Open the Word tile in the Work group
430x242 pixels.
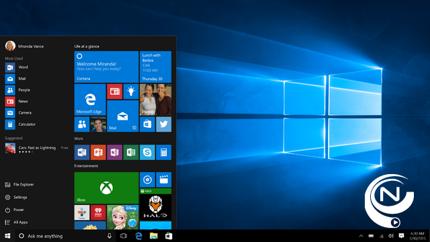(x=82, y=153)
